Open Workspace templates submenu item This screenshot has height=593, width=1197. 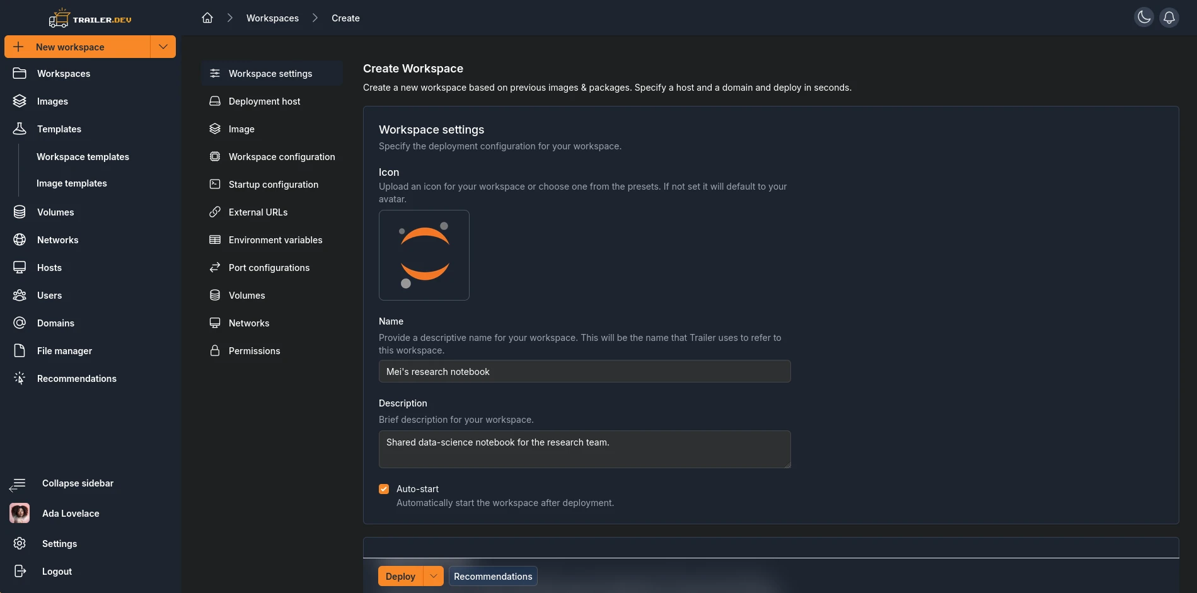[x=83, y=156]
